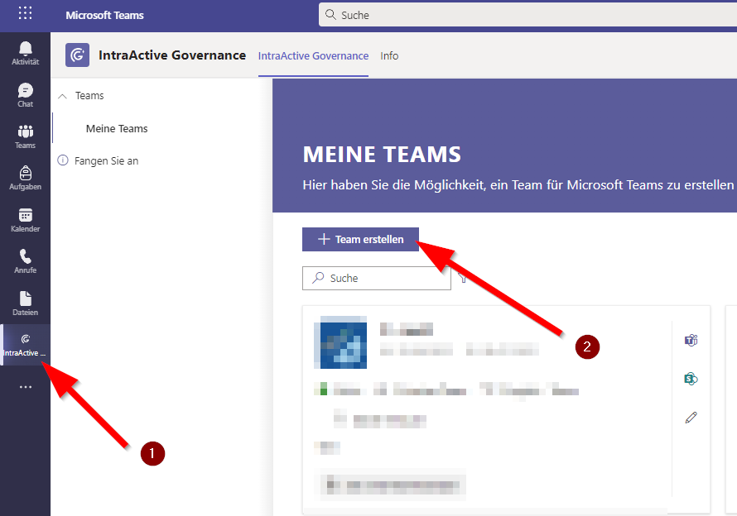737x516 pixels.
Task: Open Anrufe in the app rail
Action: pos(26,261)
